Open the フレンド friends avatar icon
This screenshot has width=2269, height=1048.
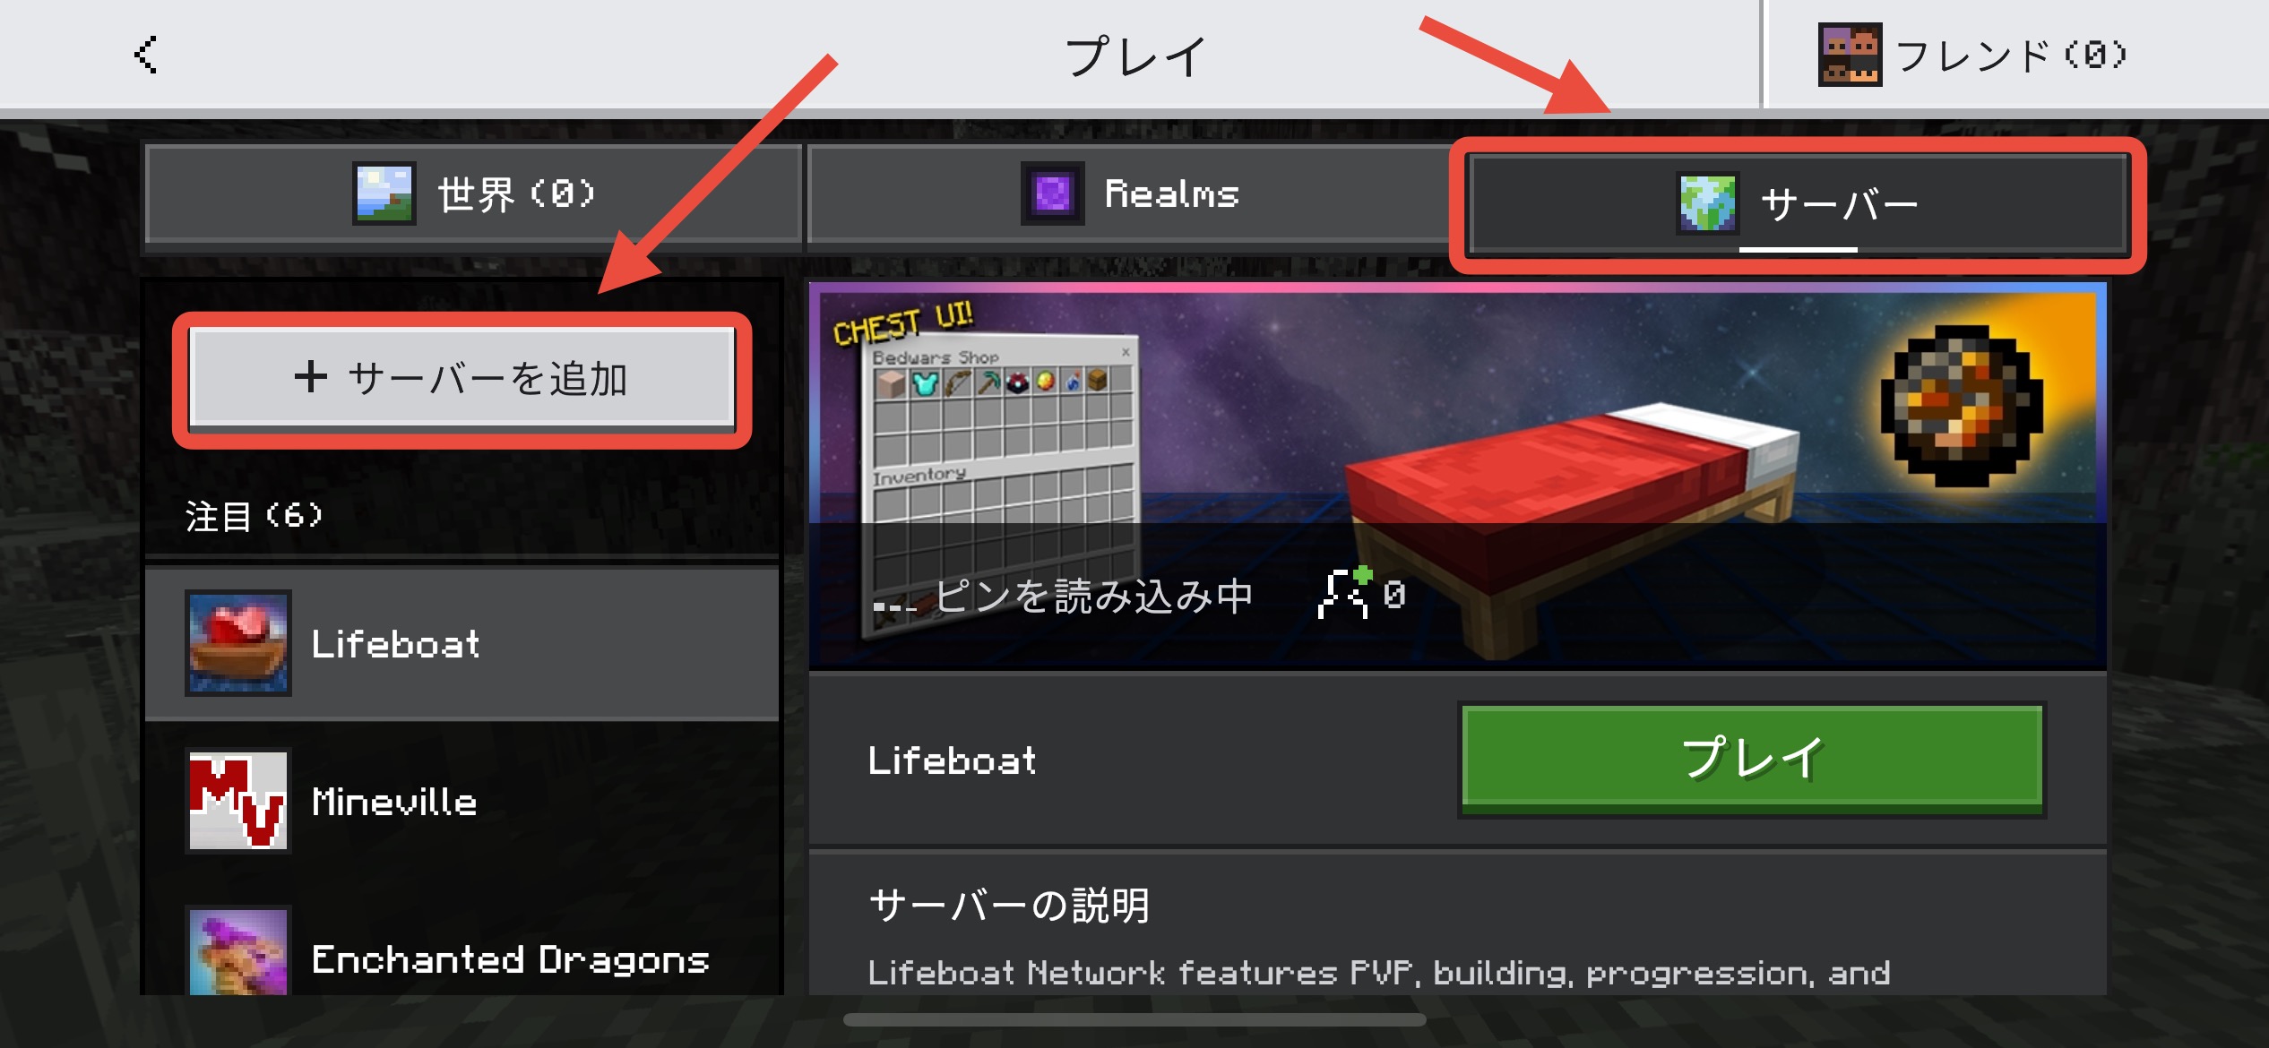[1850, 55]
